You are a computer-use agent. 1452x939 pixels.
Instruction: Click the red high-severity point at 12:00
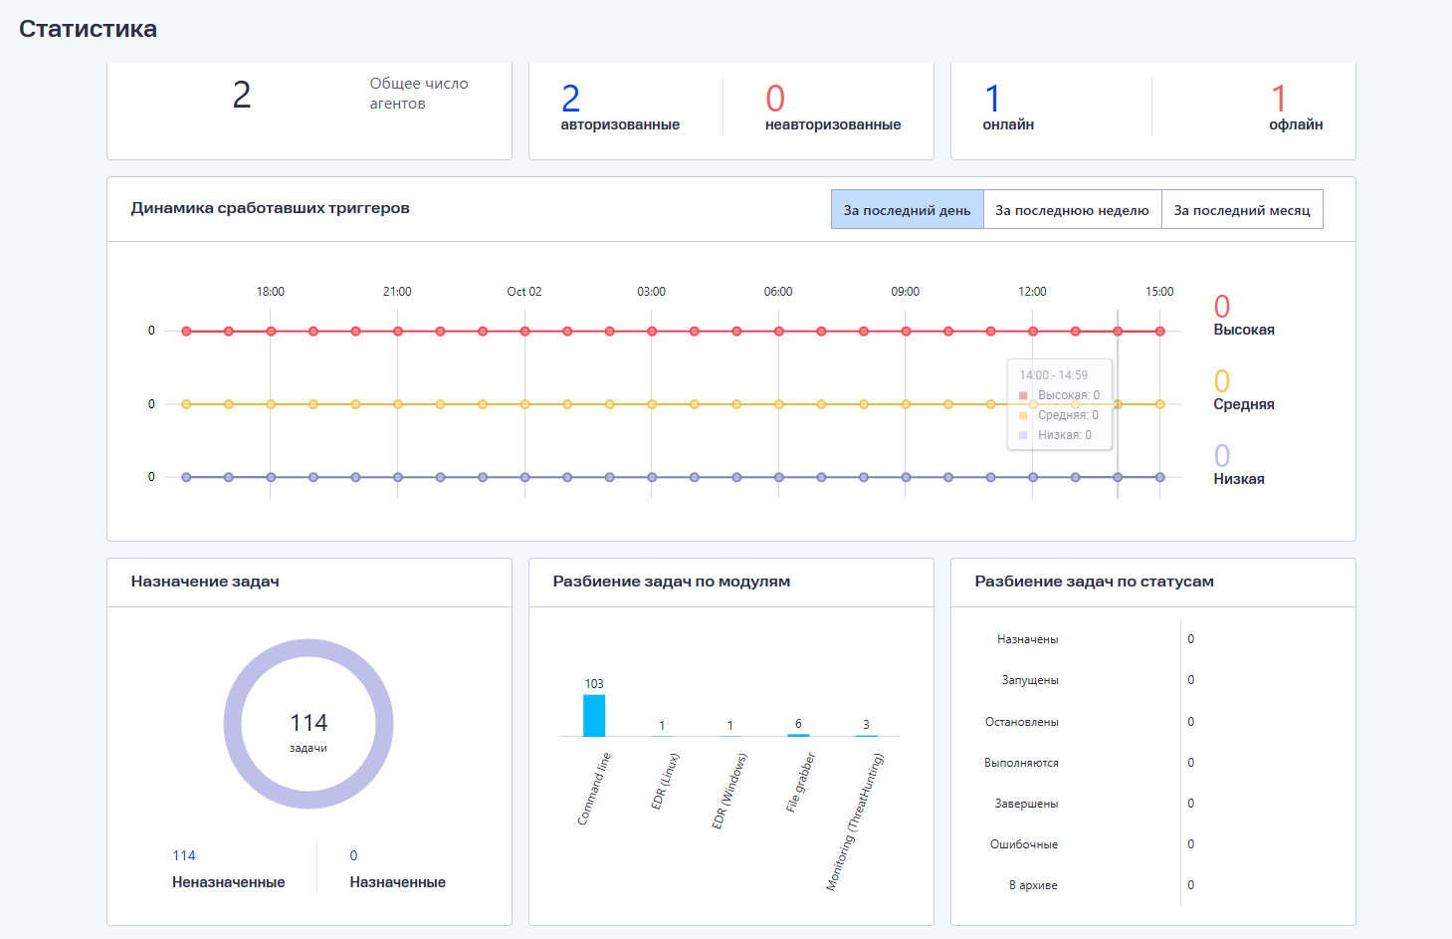tap(1033, 332)
